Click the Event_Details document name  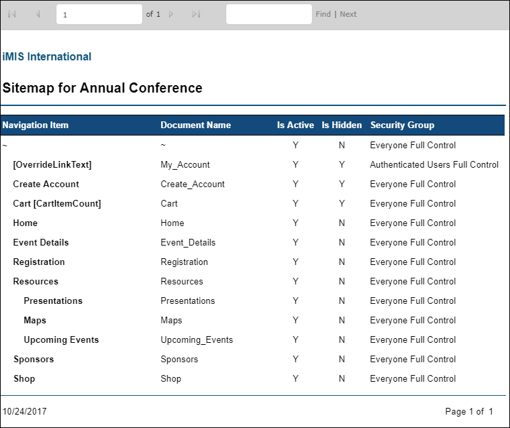(189, 243)
